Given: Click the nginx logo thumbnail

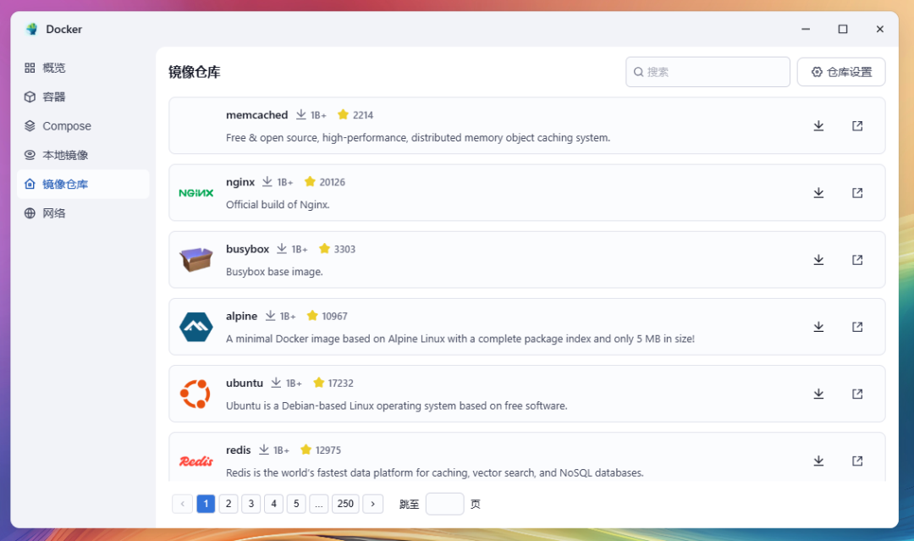Looking at the screenshot, I should [x=195, y=193].
